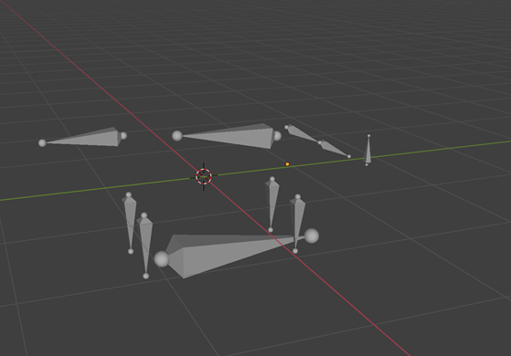This screenshot has height=356, width=511.
Task: Click top sphere of upright bone crossing large bone
Action: click(297, 197)
